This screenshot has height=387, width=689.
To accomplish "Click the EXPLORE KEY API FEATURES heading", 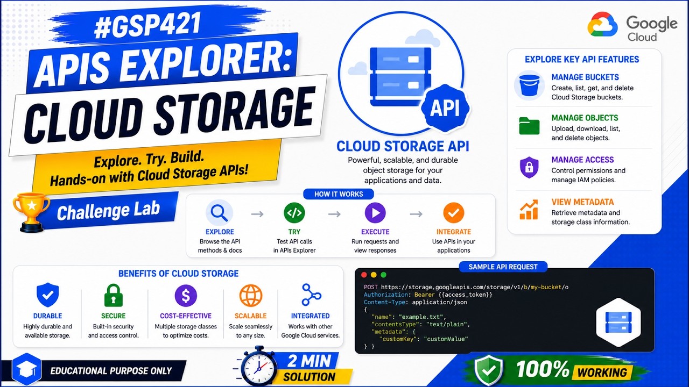I will pos(582,59).
